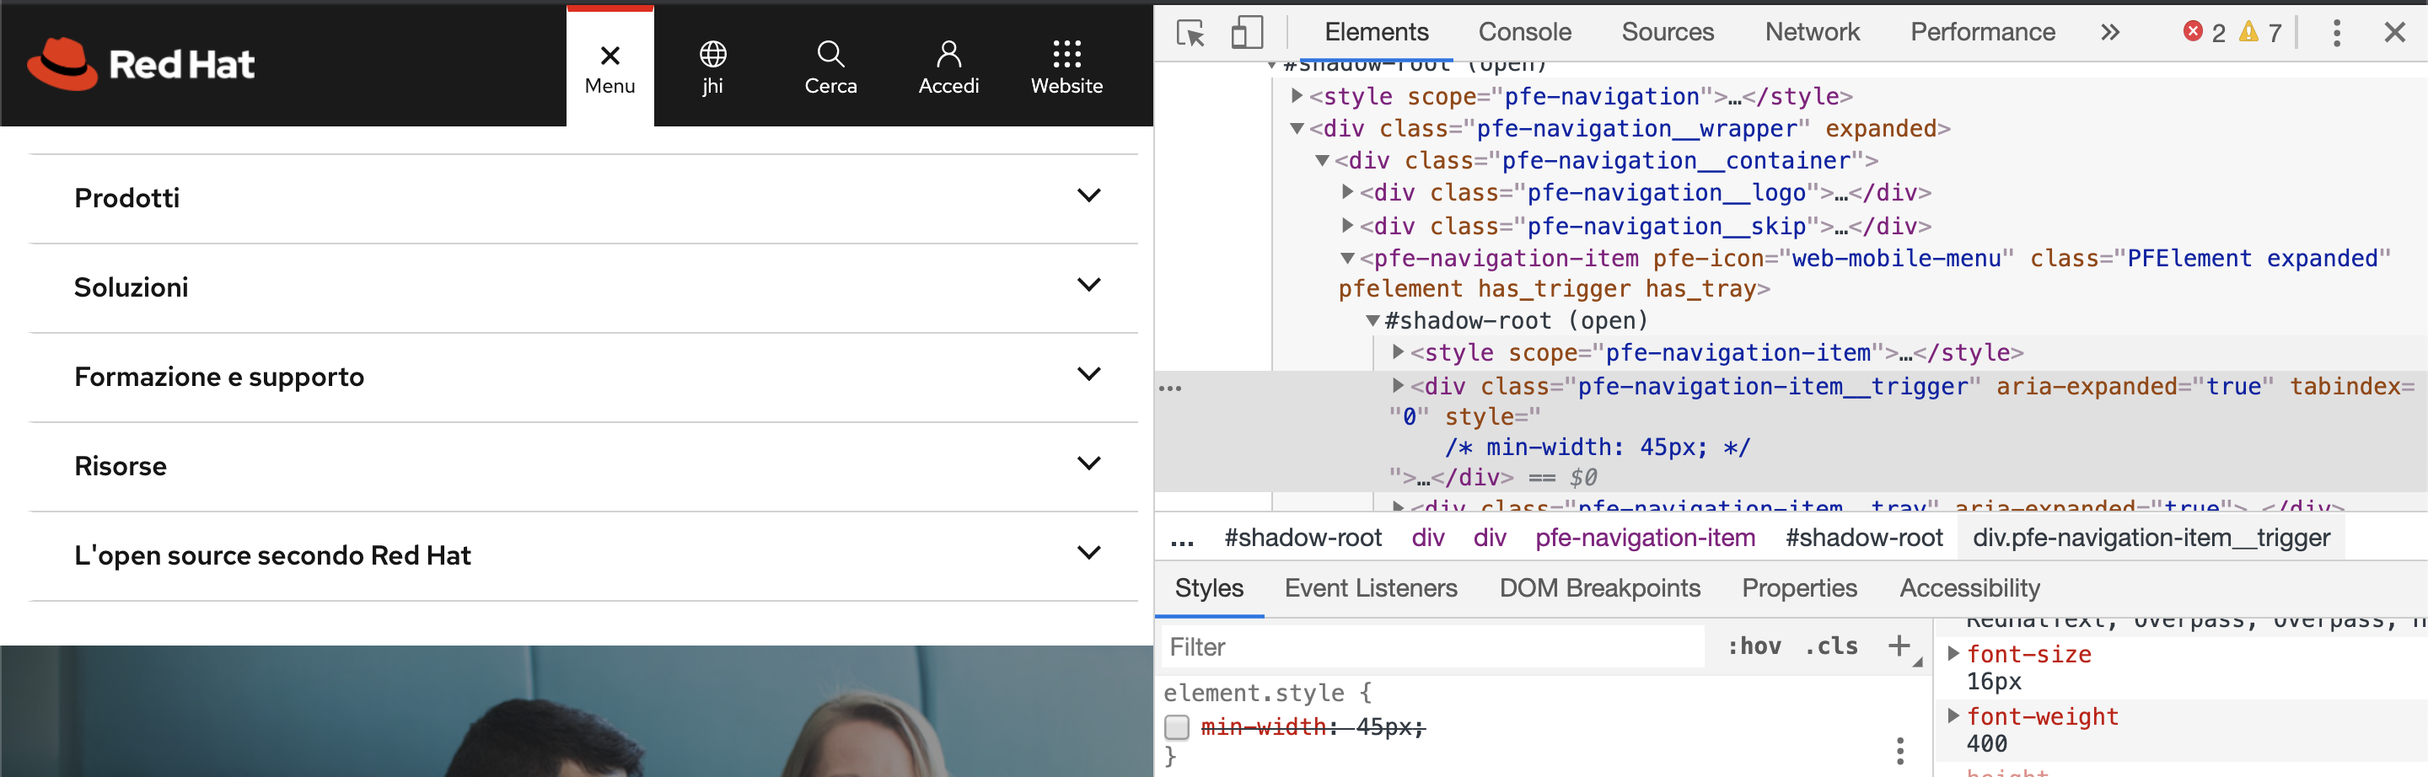Switch to the Console tab
Image resolution: width=2428 pixels, height=777 pixels.
1524,32
